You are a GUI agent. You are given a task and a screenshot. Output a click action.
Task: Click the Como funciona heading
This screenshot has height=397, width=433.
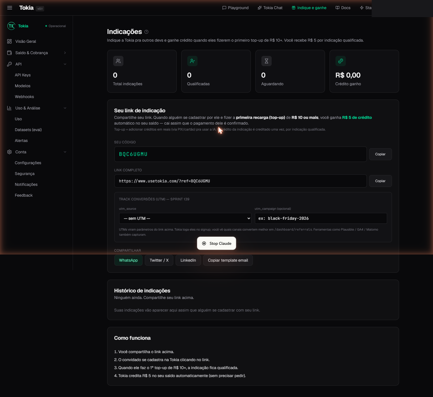tap(132, 338)
